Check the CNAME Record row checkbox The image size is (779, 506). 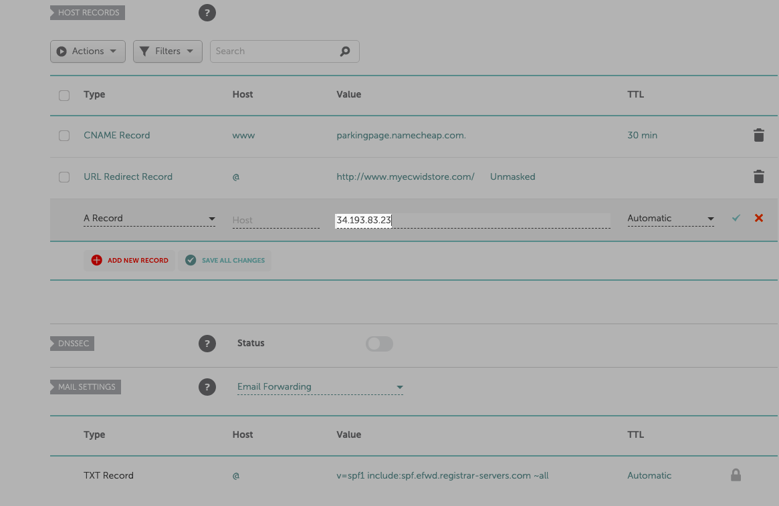pos(64,135)
